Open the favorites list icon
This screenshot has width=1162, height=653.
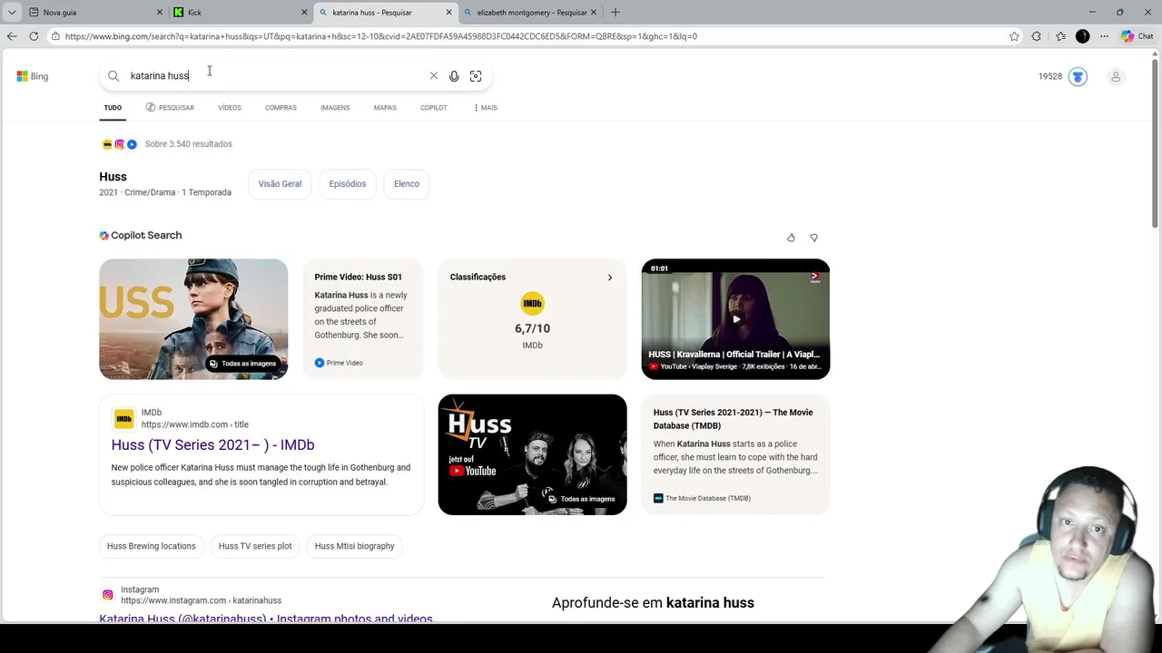pyautogui.click(x=1060, y=36)
